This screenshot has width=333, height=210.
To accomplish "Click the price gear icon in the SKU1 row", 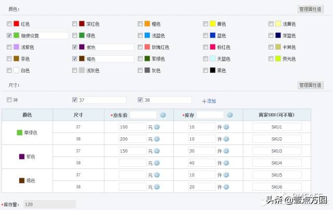I will click(x=157, y=127).
